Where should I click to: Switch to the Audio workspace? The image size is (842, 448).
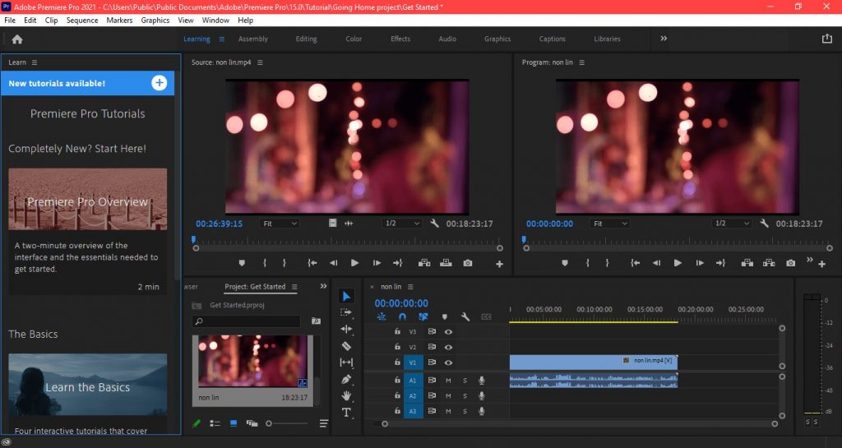pos(447,39)
